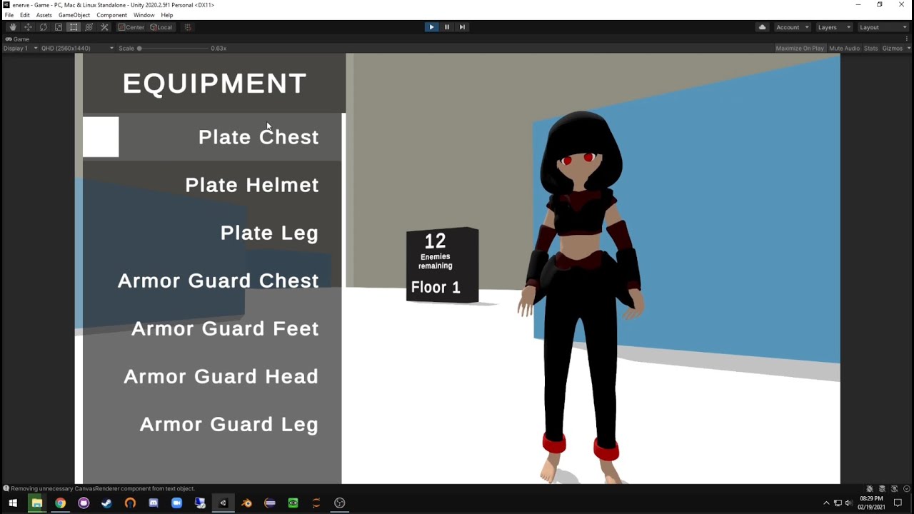
Task: Open the Window menu
Action: pos(144,15)
